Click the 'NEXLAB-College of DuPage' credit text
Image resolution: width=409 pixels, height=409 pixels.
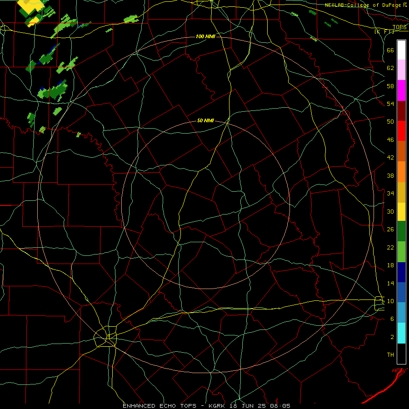(364, 5)
